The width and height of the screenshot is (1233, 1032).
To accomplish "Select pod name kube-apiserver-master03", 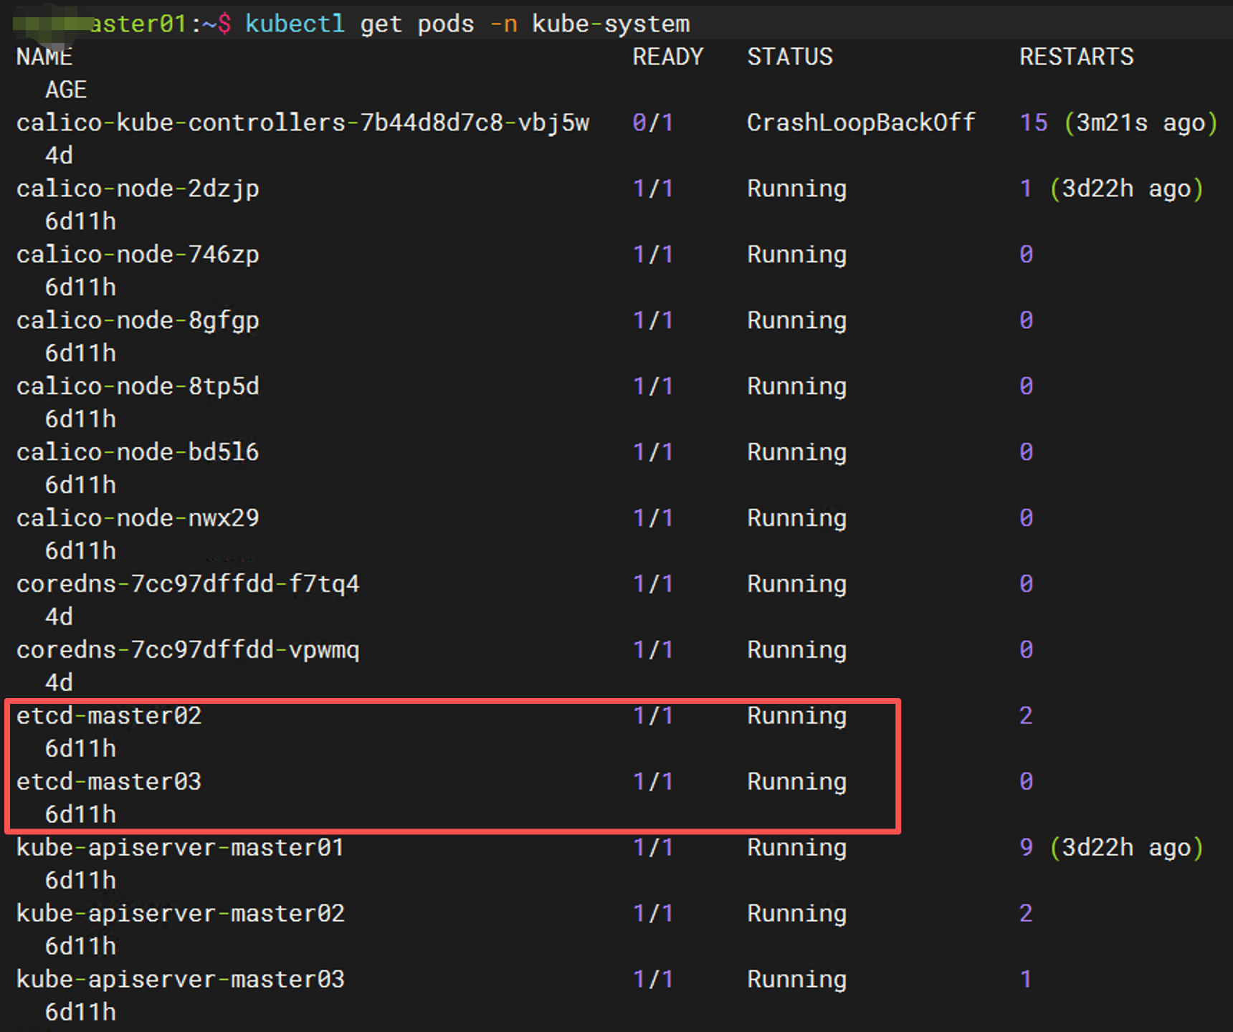I will [181, 980].
